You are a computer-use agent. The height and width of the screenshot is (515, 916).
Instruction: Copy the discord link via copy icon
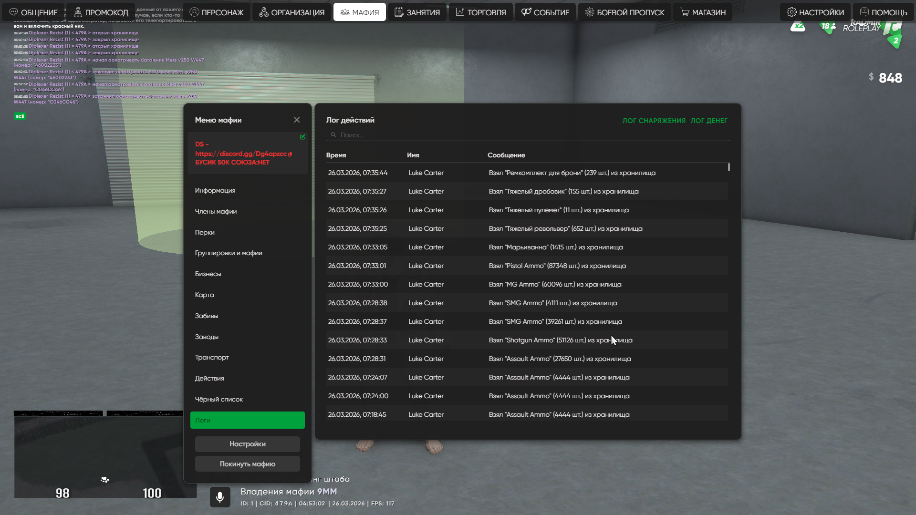pos(290,154)
